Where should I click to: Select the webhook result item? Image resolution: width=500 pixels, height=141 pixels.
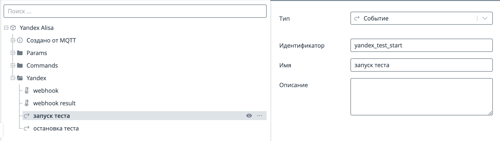pos(54,103)
